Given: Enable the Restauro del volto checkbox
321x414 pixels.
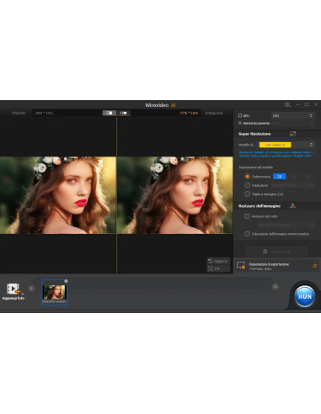Looking at the screenshot, I should (247, 216).
